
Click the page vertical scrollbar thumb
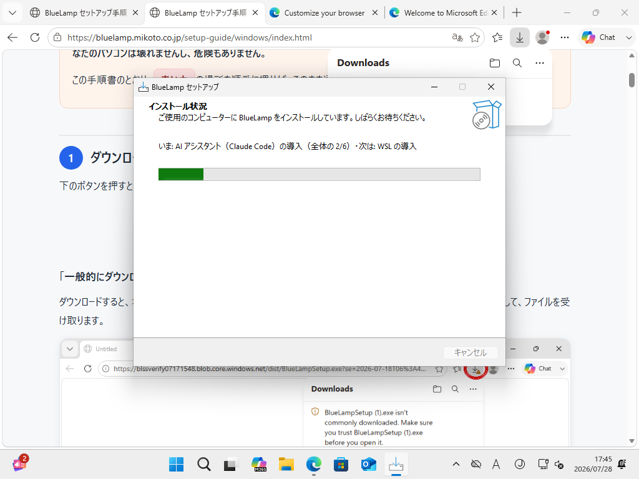click(x=632, y=80)
